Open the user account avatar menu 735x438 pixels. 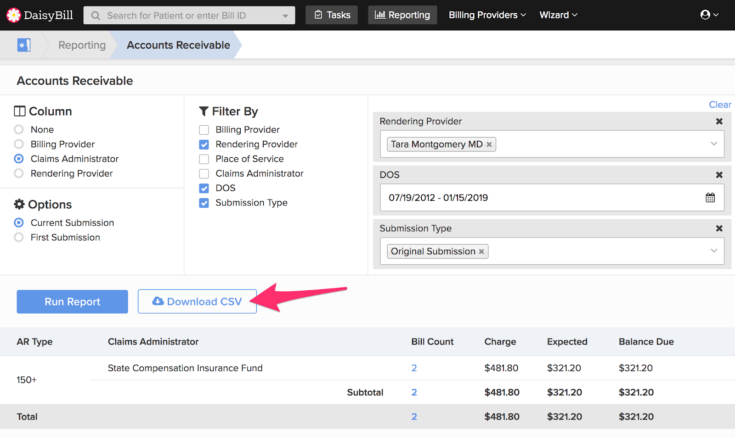[709, 15]
